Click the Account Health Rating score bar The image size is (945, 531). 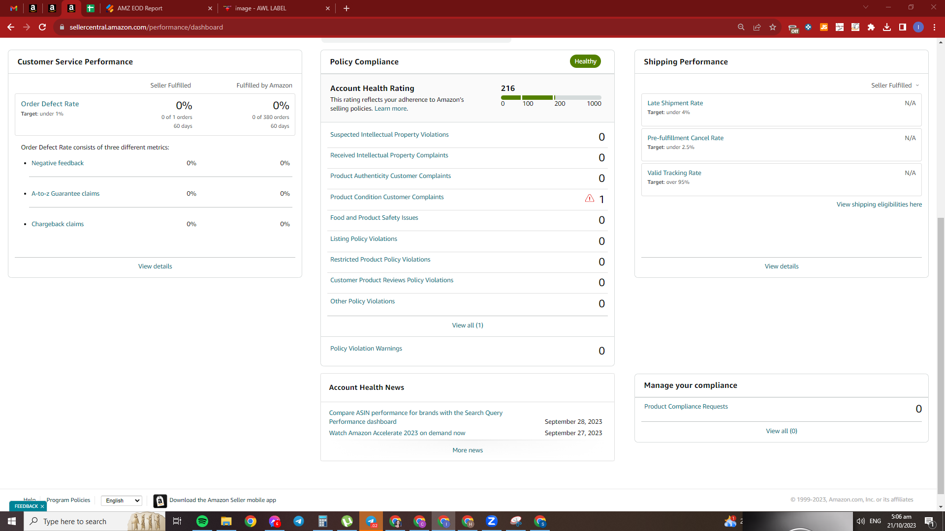point(551,97)
